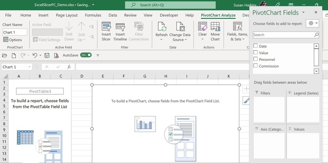
Task: Close the PivotChart Fields pane
Action: (x=316, y=12)
